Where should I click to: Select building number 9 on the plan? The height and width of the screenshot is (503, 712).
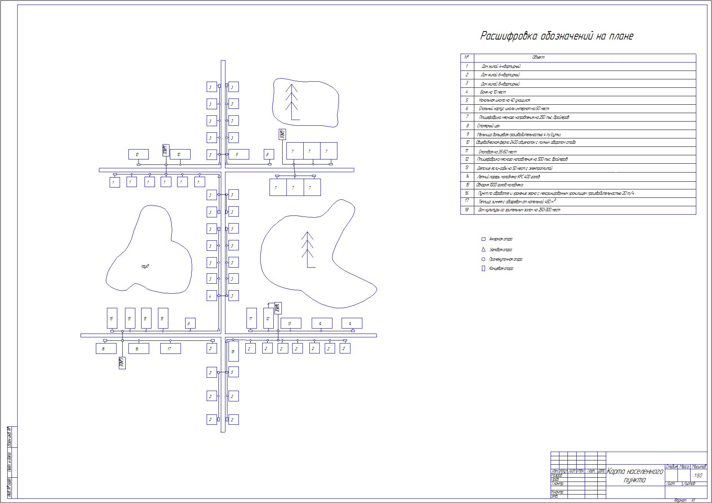238,155
